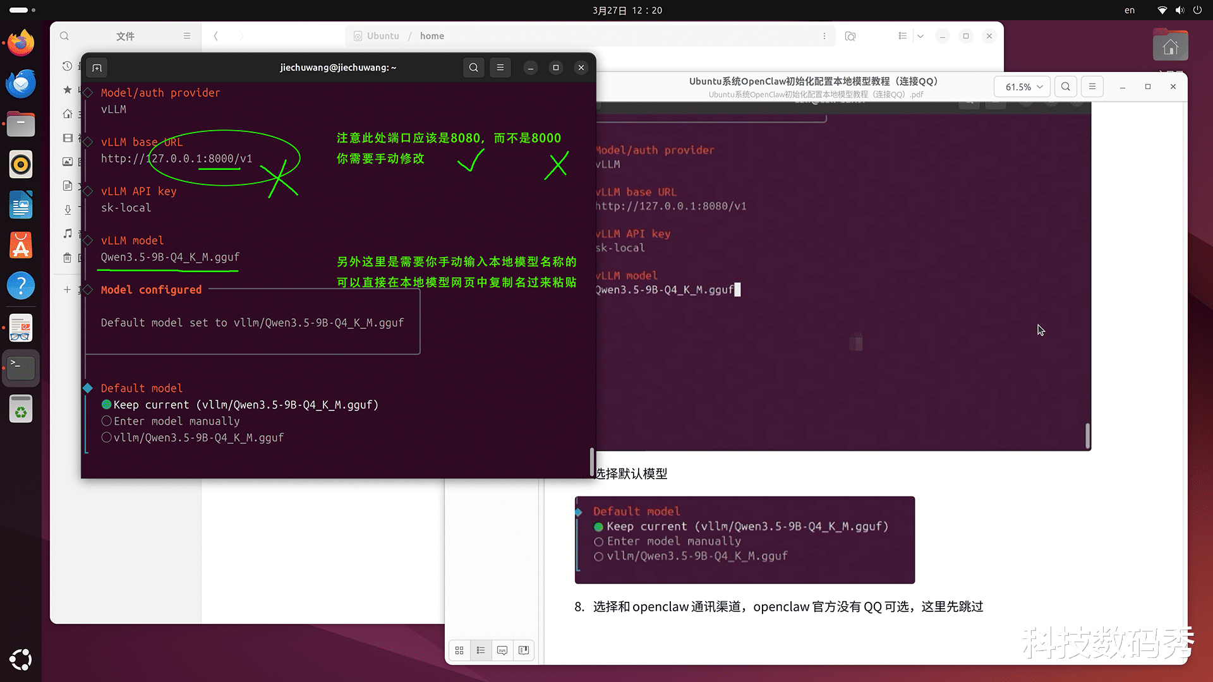Show PDF annotations sidebar view
Image resolution: width=1213 pixels, height=682 pixels.
click(x=502, y=650)
